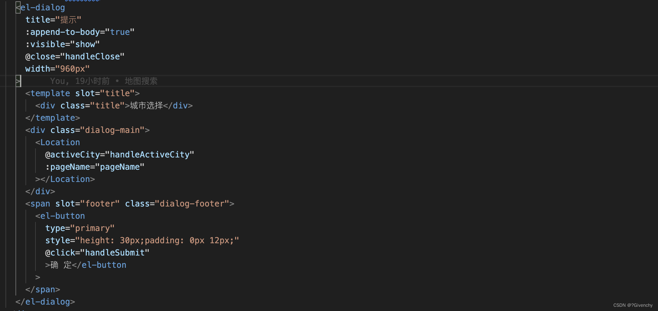658x311 pixels.
Task: Click the opening <el-button tag
Action: [x=60, y=216]
